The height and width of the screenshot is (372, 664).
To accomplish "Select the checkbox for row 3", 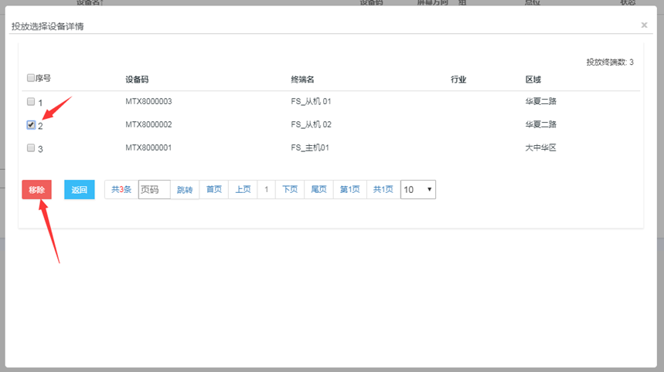I will [x=31, y=148].
